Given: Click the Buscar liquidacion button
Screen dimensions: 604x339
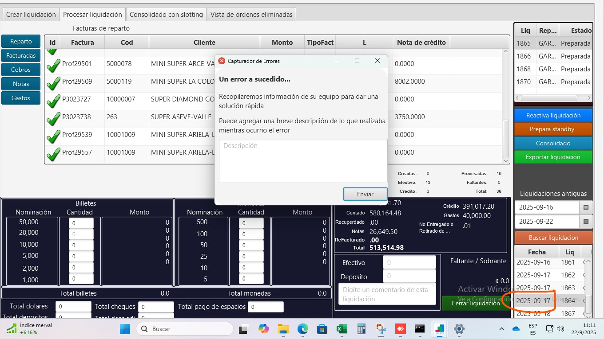Looking at the screenshot, I should pyautogui.click(x=553, y=238).
